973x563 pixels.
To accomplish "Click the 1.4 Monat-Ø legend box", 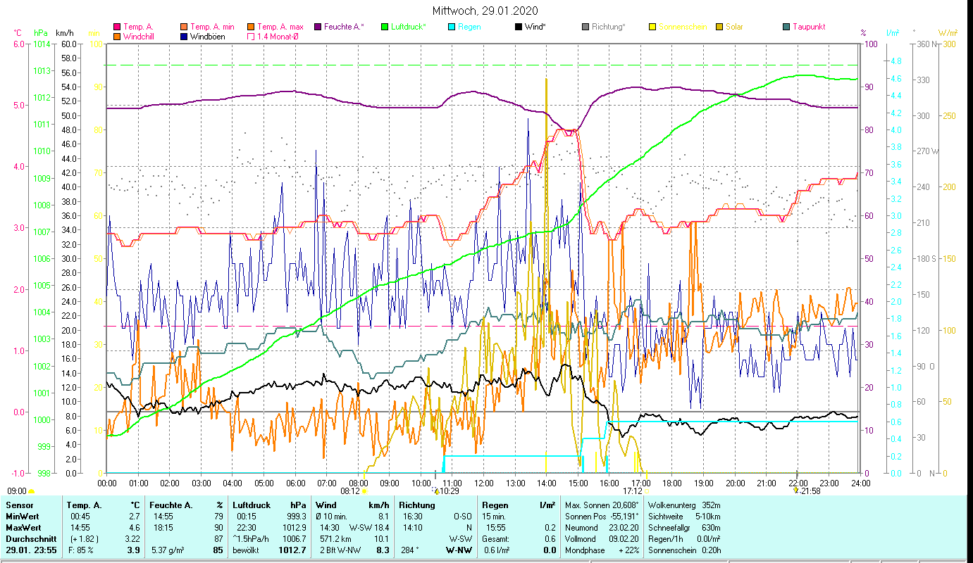I will pos(250,37).
